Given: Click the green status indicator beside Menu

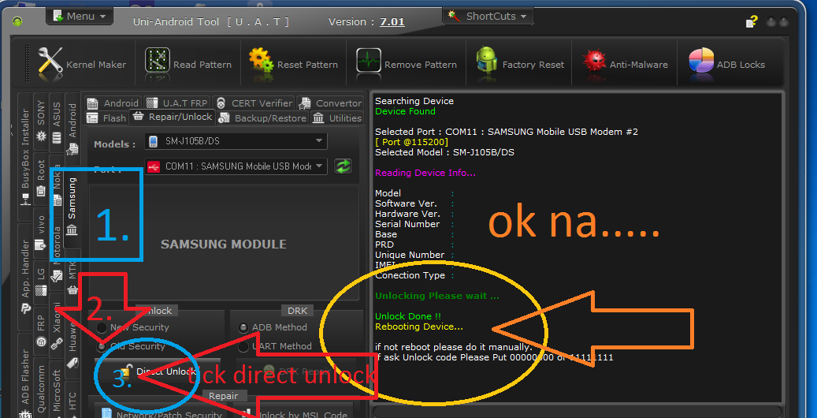Looking at the screenshot, I should pyautogui.click(x=17, y=22).
